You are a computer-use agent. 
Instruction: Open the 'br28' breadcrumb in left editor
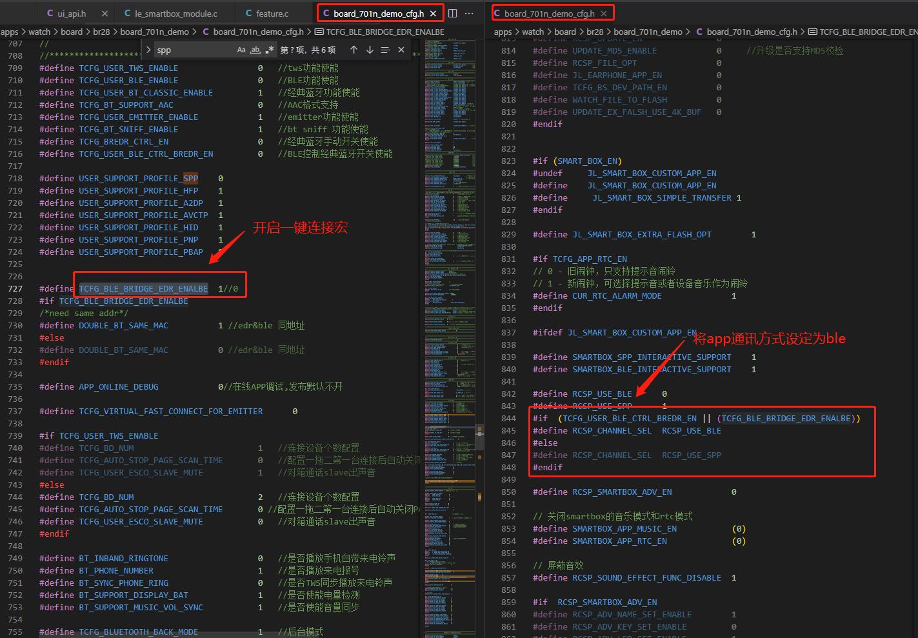point(101,32)
